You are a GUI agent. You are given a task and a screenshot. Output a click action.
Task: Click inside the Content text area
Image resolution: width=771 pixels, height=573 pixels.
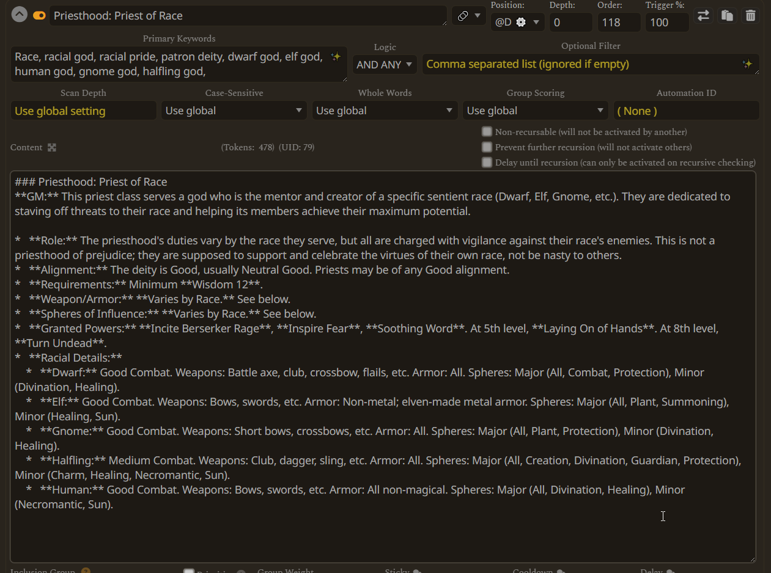tap(383, 367)
